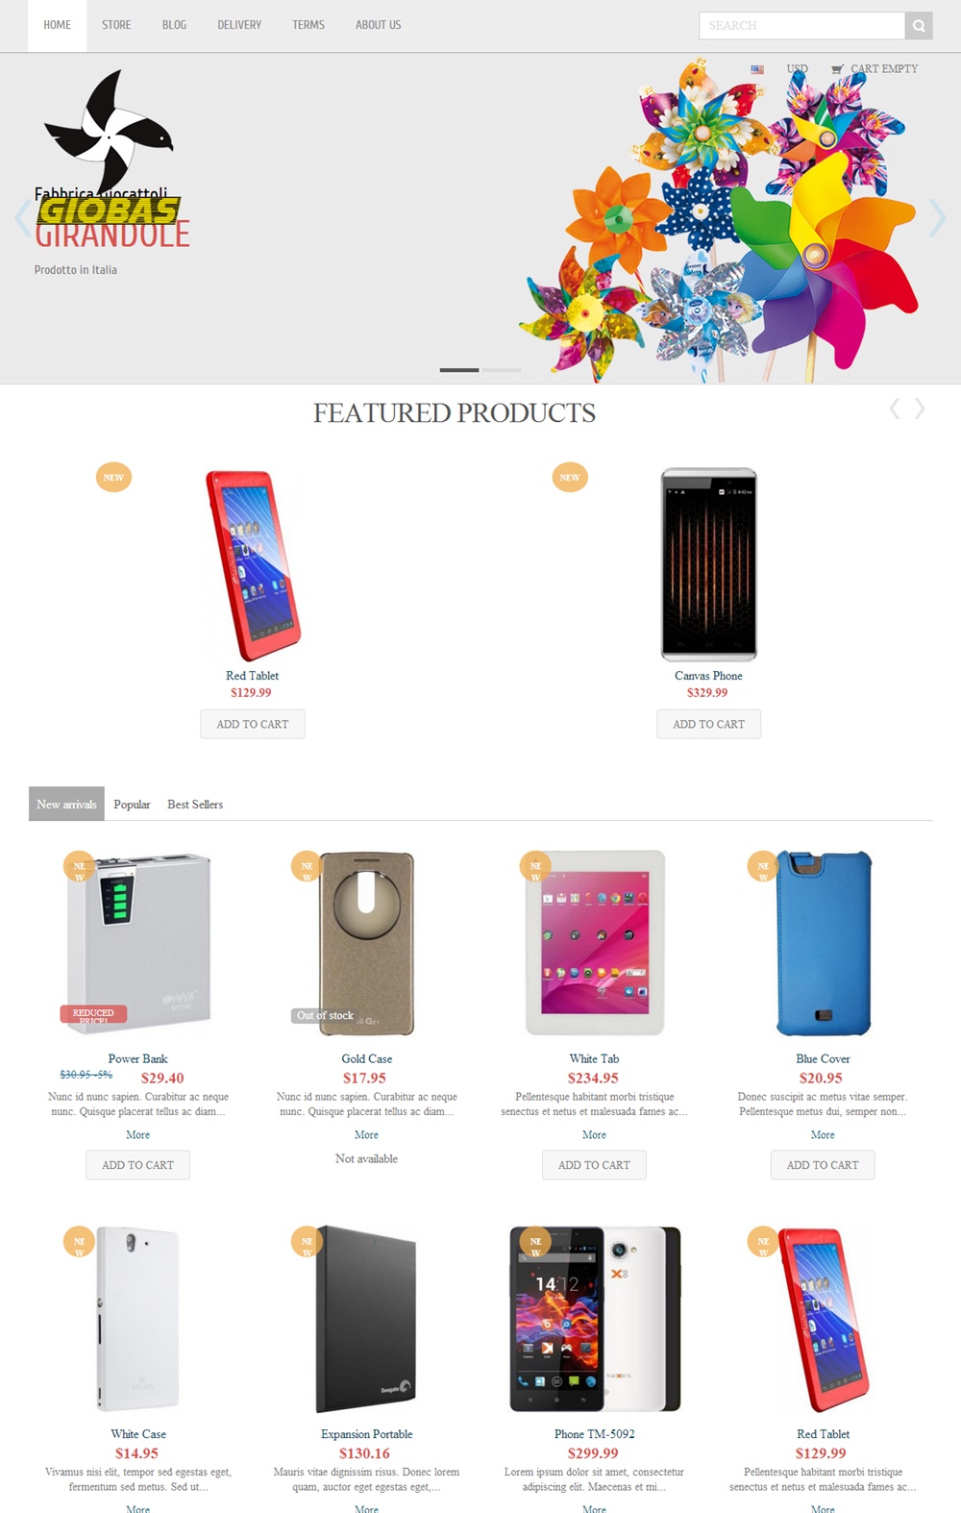Switch to the Popular tab
961x1513 pixels.
point(132,805)
